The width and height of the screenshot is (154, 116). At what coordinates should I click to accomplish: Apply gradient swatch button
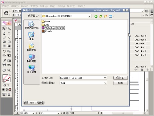tap(6, 89)
